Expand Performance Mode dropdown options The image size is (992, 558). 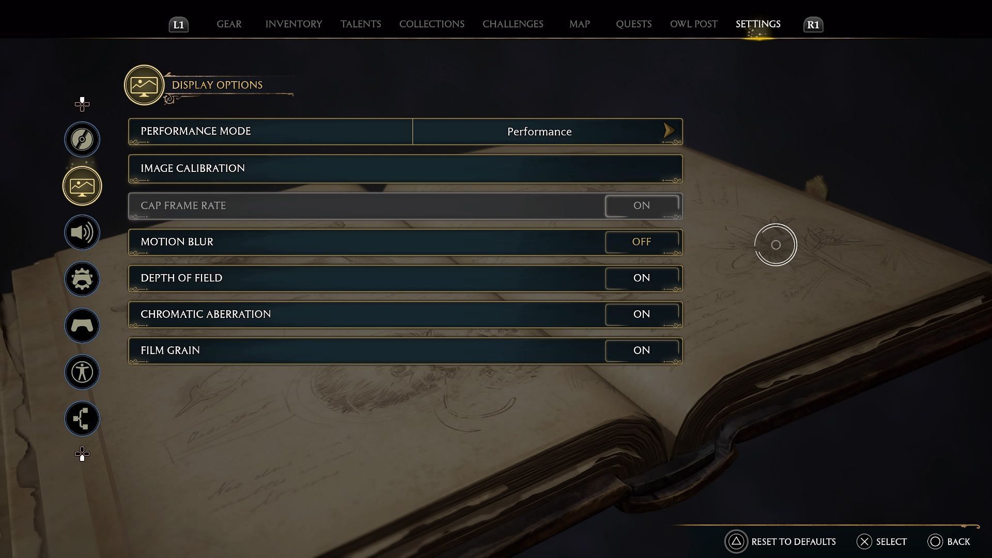[x=669, y=131]
